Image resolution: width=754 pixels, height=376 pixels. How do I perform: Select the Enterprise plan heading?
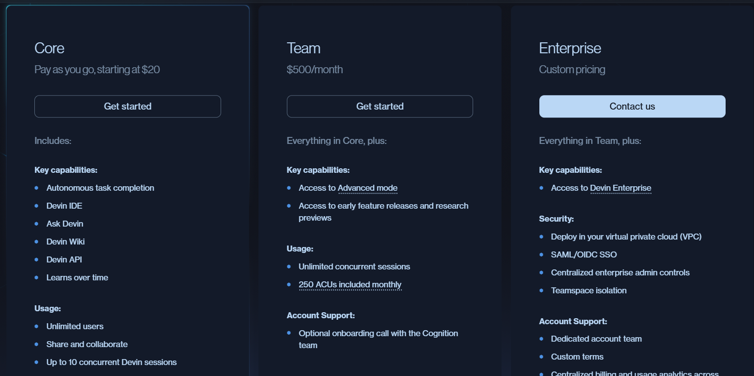(x=570, y=48)
